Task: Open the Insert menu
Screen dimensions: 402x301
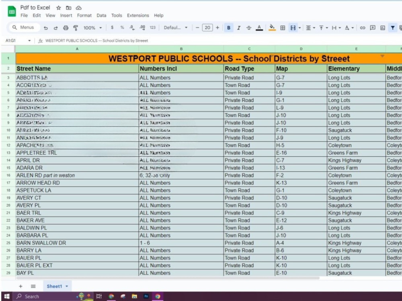Action: tap(66, 15)
